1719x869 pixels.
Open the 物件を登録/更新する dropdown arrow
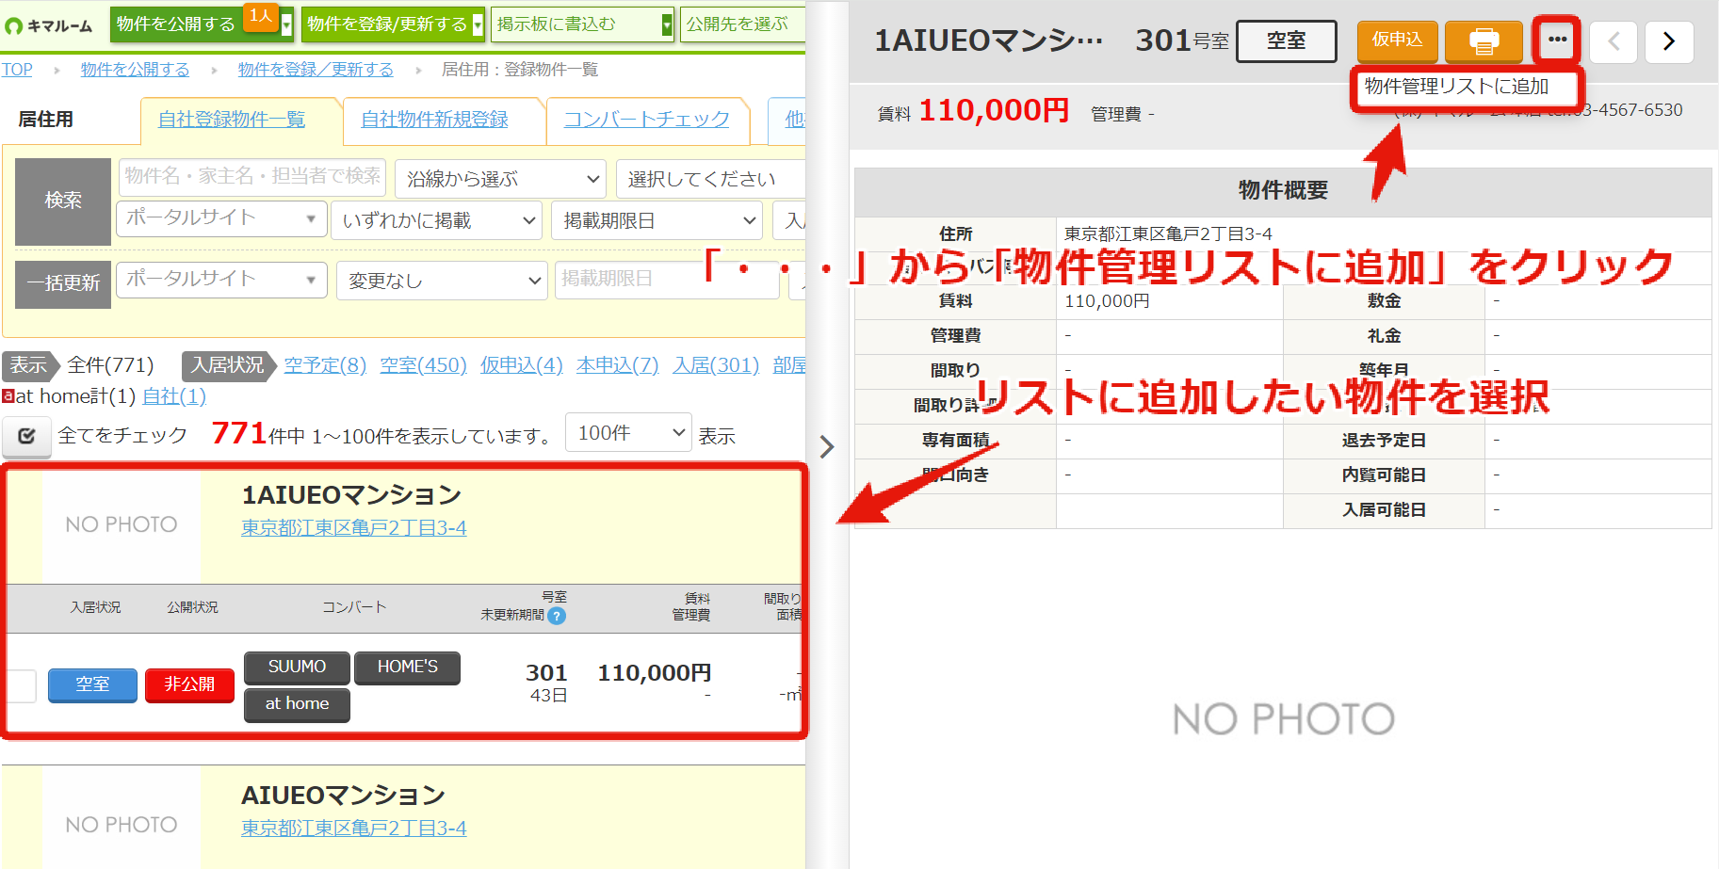pos(478,24)
